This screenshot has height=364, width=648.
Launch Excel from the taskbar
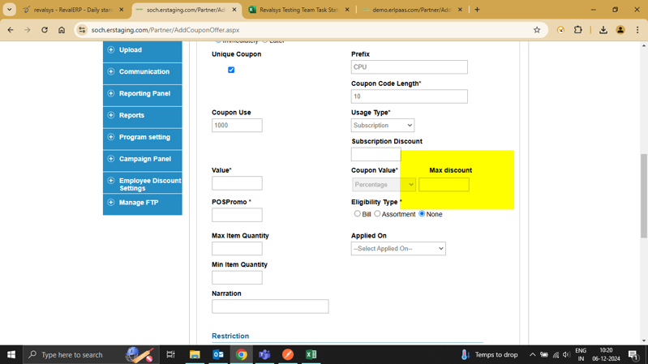pyautogui.click(x=311, y=354)
